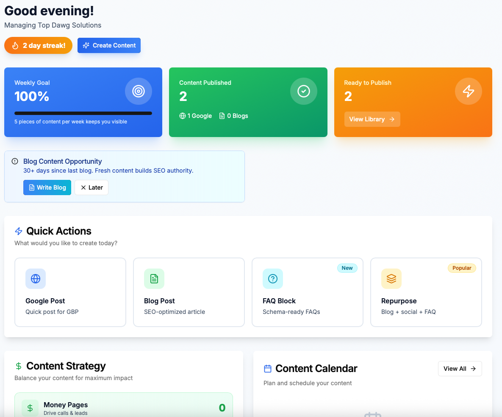Screen dimensions: 502x417
Task: Click 'Managing Top Dawg Solutions' subtitle
Action: click(x=53, y=25)
